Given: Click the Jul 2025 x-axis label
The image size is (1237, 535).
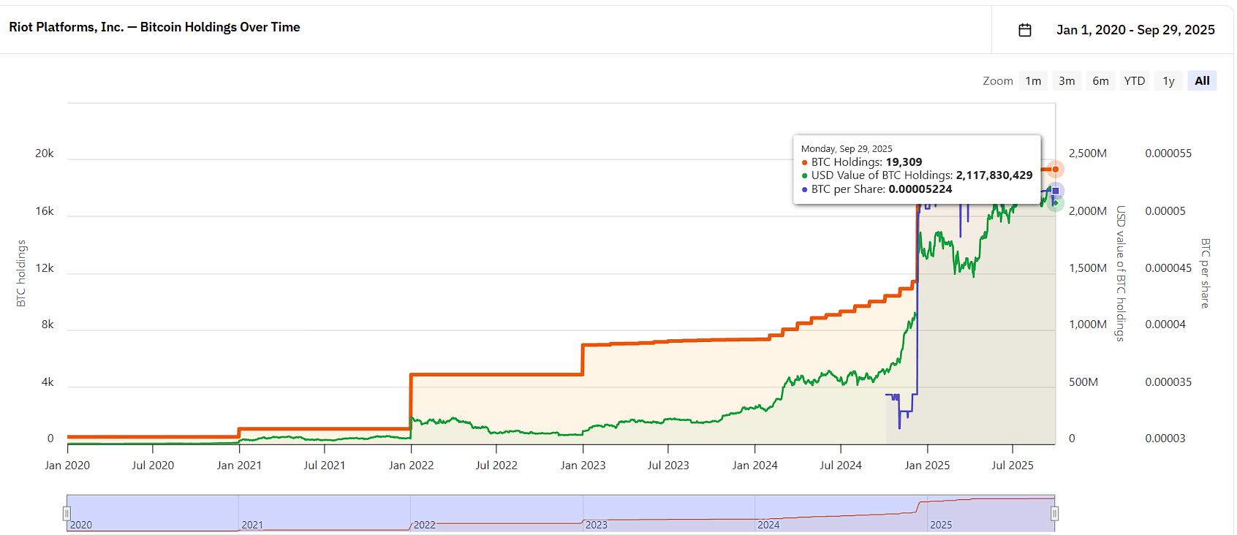Looking at the screenshot, I should click(x=1013, y=466).
